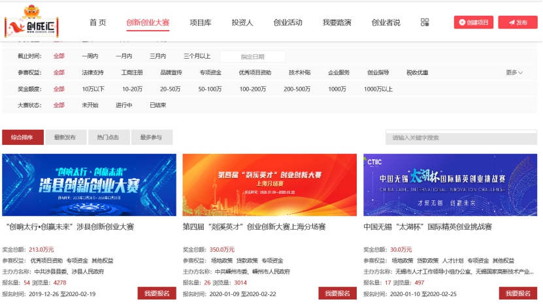Open the 剡溪英才 上海分场赛 banner
The width and height of the screenshot is (543, 304).
click(269, 185)
